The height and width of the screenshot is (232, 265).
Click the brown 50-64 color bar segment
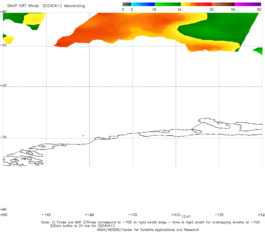coord(223,4)
